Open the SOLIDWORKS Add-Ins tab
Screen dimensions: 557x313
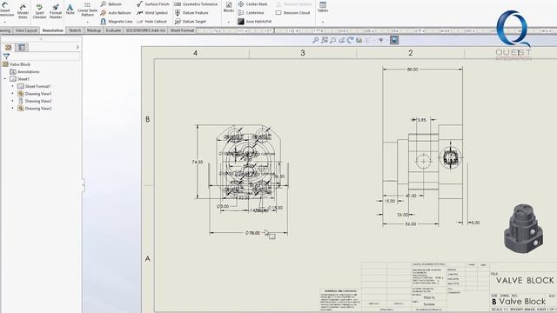tap(145, 30)
